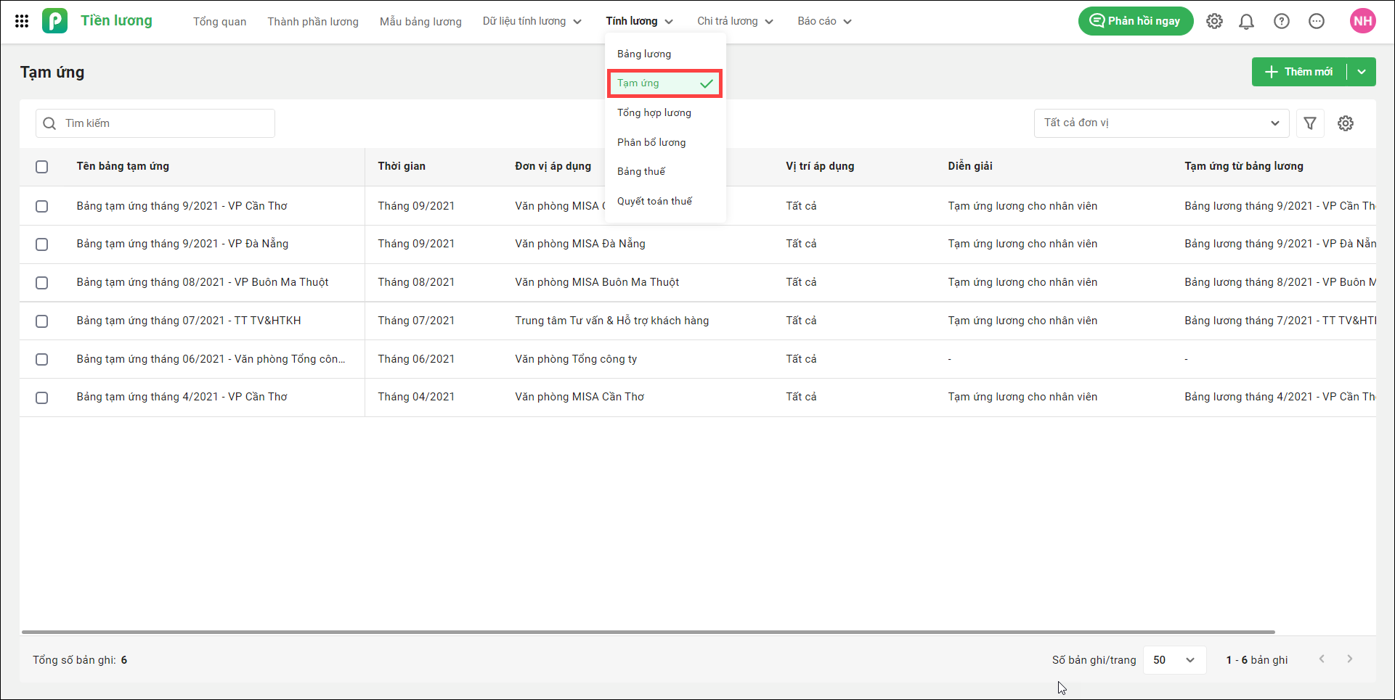Expand the arrow beside Thêm mới
The height and width of the screenshot is (700, 1395).
pyautogui.click(x=1362, y=72)
